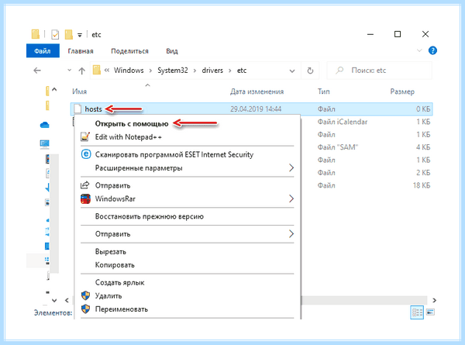Screen dimensions: 465x345
Task: Open the Поделиться ribbon tab
Action: (x=129, y=51)
